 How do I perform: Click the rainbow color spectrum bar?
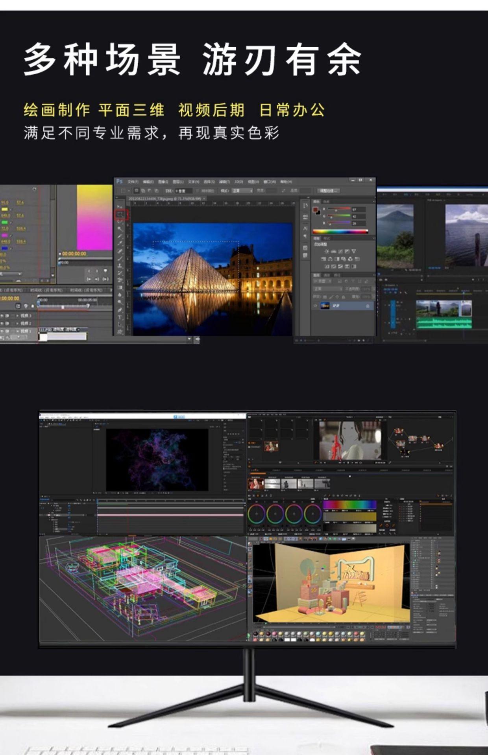point(340,232)
